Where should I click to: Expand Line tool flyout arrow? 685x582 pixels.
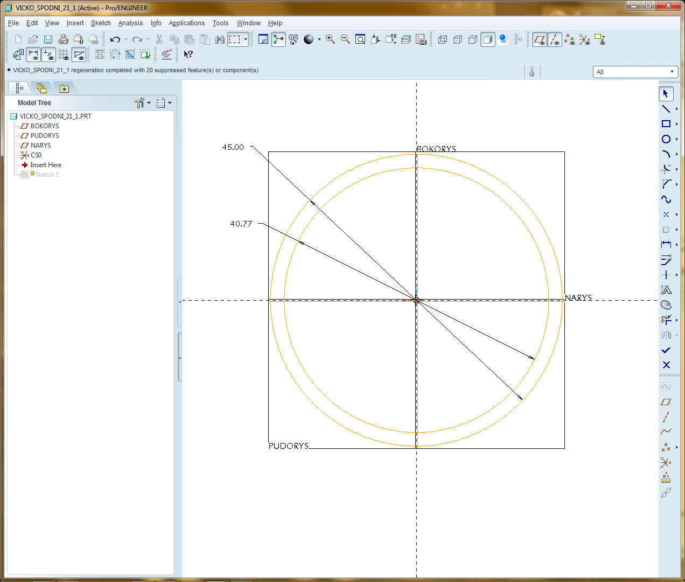tap(676, 109)
